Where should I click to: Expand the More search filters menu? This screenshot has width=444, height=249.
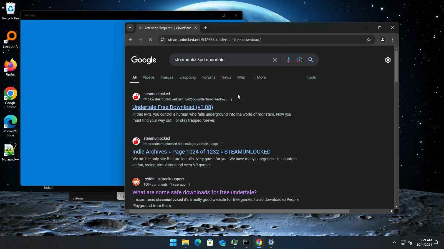(259, 77)
